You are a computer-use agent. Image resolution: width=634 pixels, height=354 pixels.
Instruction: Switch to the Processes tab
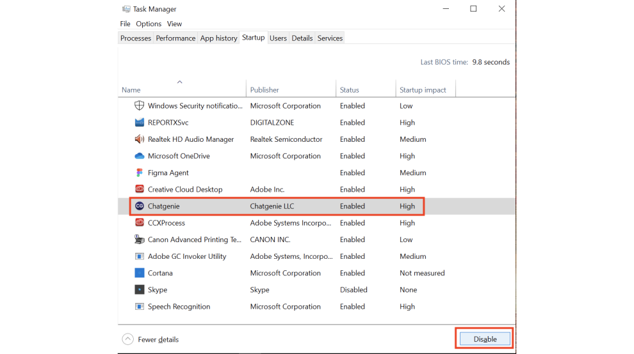pyautogui.click(x=136, y=38)
